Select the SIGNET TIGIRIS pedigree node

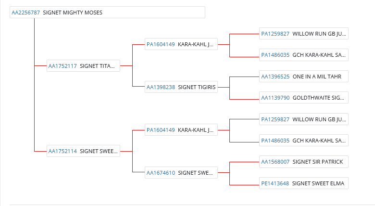[x=197, y=87]
